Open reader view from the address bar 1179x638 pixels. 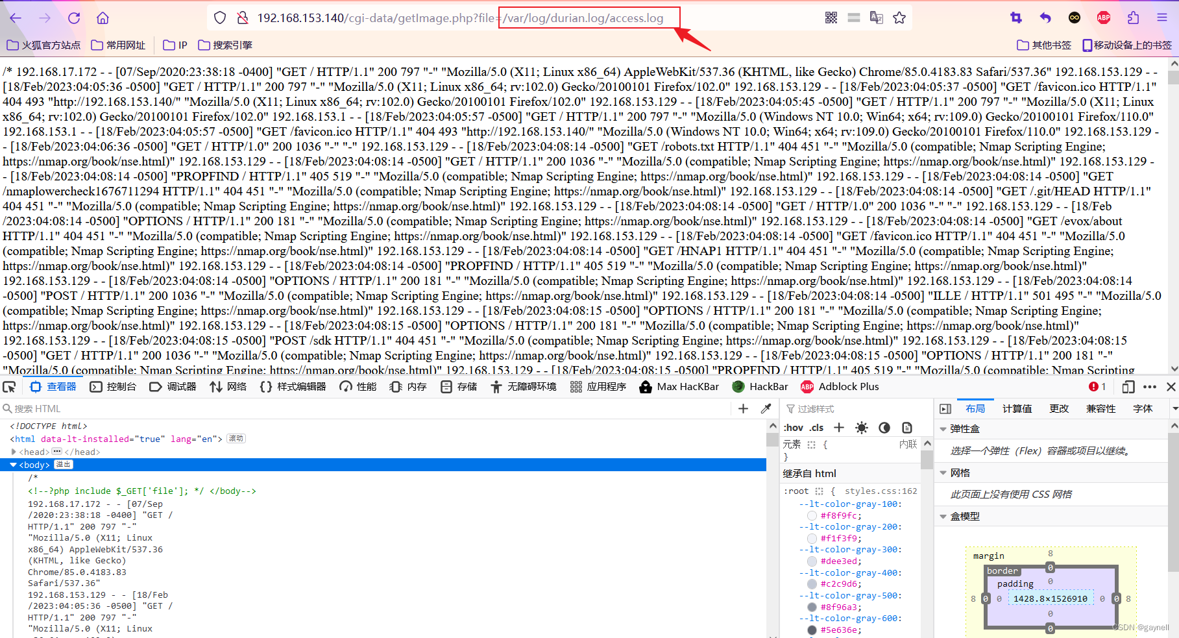(854, 18)
